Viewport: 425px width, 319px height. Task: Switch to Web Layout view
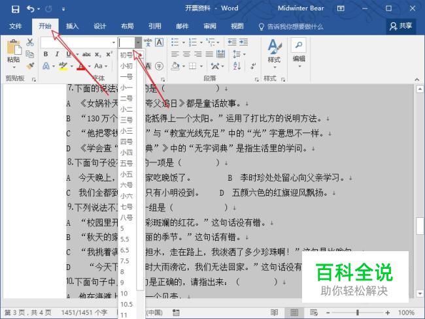pyautogui.click(x=314, y=312)
